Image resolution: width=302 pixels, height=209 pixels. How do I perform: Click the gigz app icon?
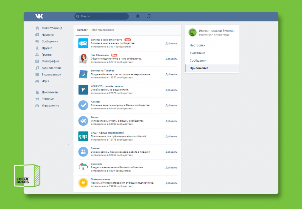click(x=83, y=136)
